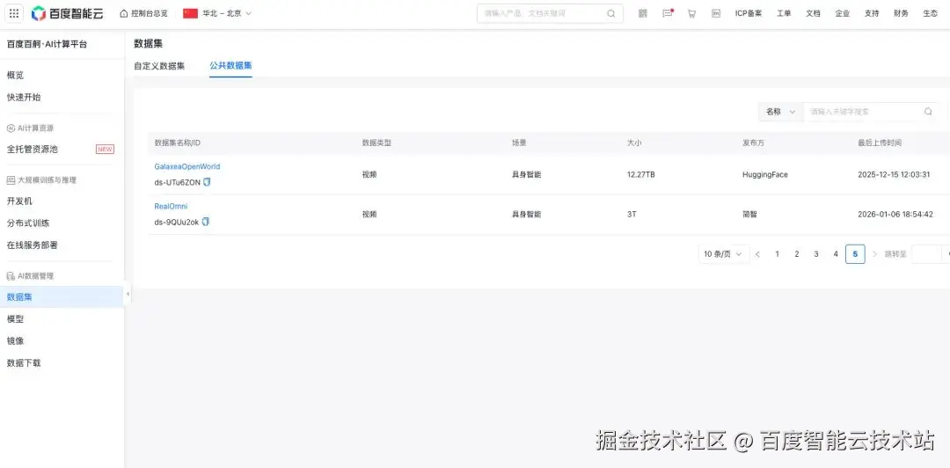The width and height of the screenshot is (950, 468).
Task: Click the 数据集名称/ID column header
Action: click(x=178, y=143)
